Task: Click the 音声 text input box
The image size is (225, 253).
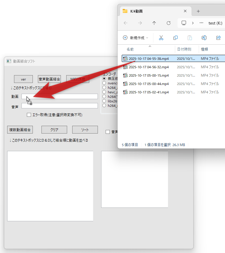Action: [60, 106]
